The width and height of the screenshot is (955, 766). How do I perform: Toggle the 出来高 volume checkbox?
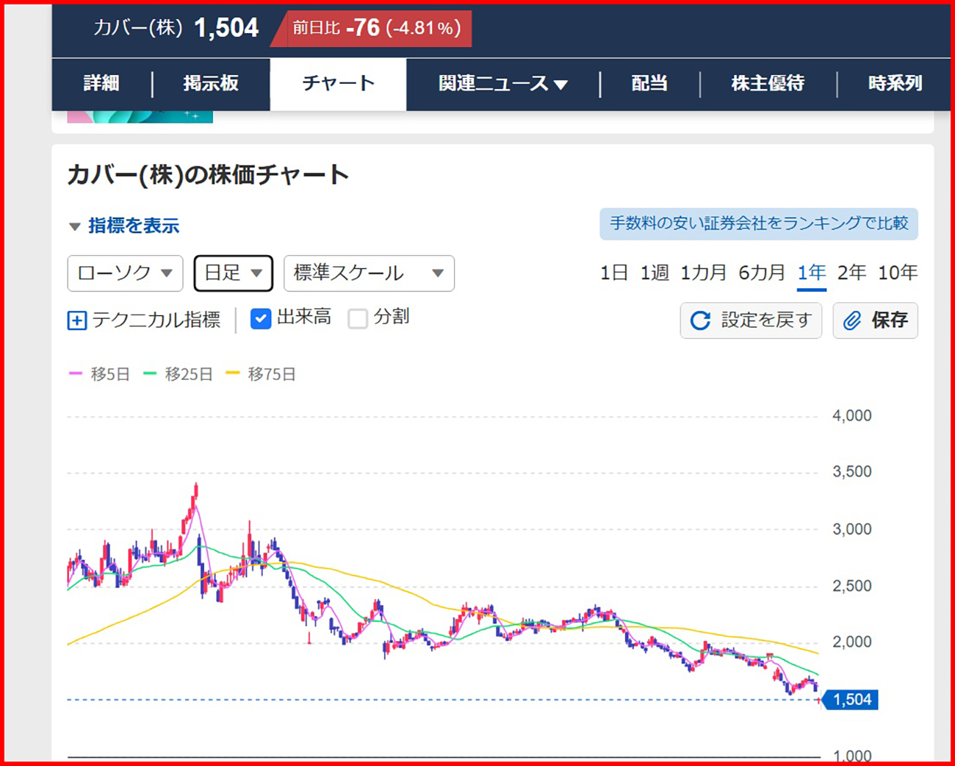(261, 318)
